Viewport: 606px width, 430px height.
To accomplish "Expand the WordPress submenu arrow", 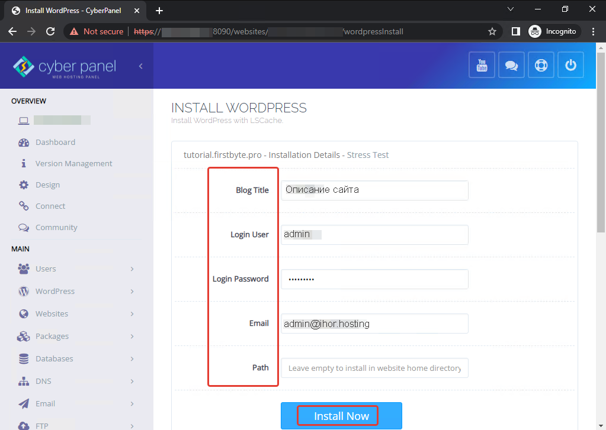I will pyautogui.click(x=132, y=292).
